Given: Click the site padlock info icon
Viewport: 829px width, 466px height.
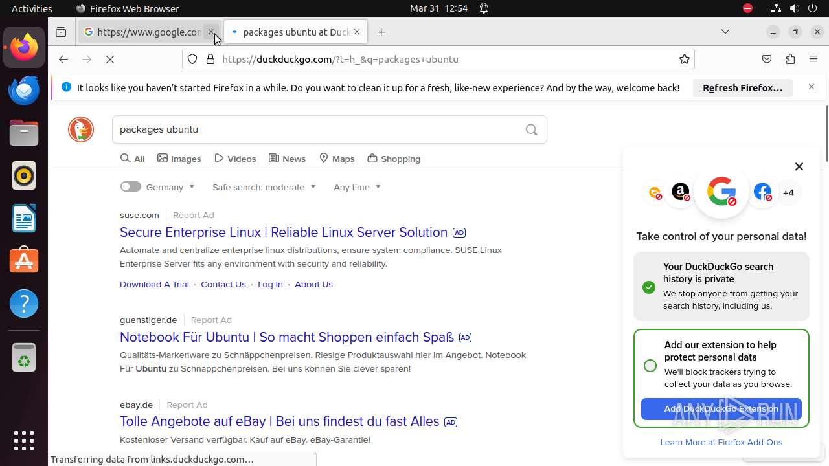Looking at the screenshot, I should pos(210,59).
